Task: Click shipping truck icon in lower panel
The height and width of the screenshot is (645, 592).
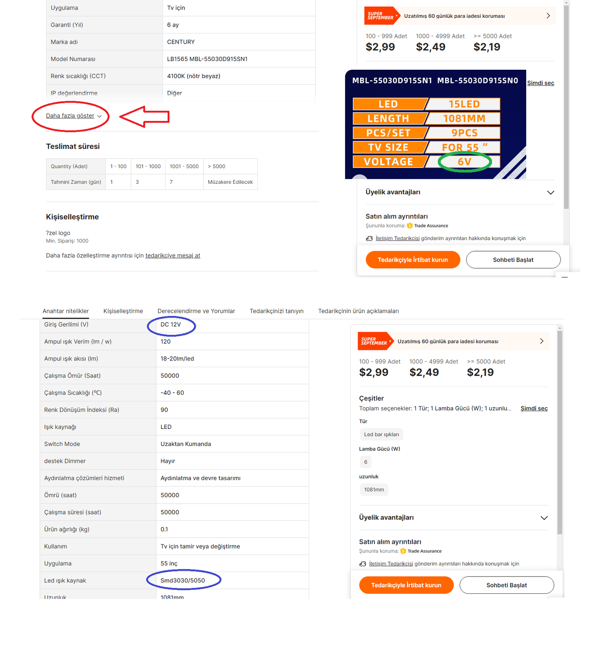Action: 363,564
